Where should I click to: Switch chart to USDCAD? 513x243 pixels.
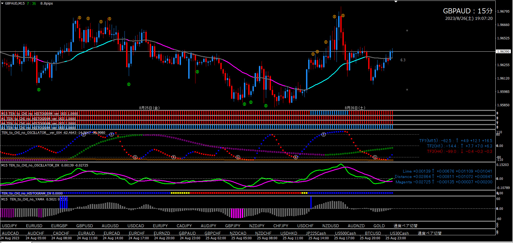136,226
